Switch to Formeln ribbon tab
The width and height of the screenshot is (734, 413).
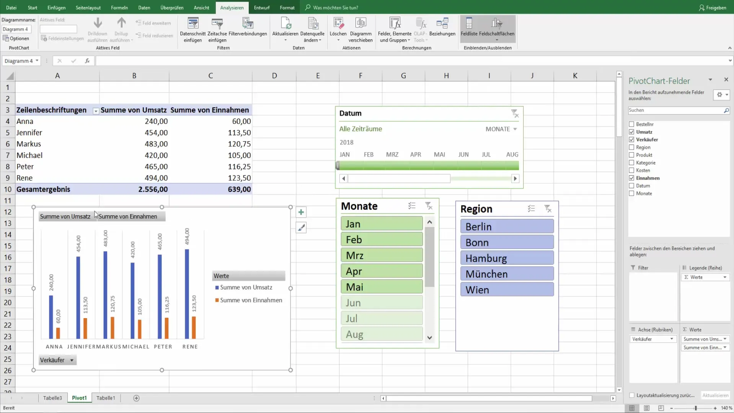coord(119,8)
